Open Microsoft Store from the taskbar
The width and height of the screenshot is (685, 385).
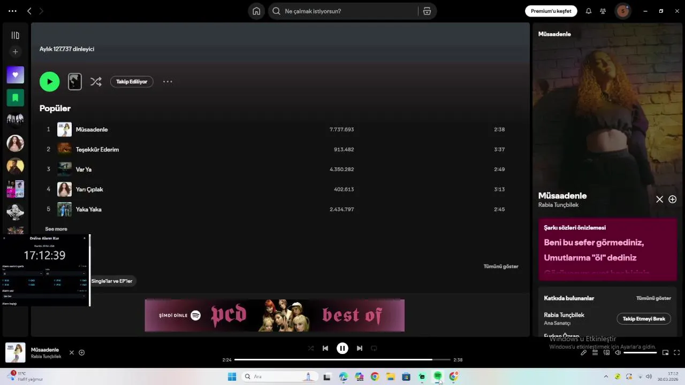point(406,377)
